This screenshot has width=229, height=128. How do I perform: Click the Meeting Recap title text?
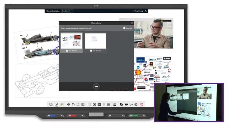[x=96, y=23]
